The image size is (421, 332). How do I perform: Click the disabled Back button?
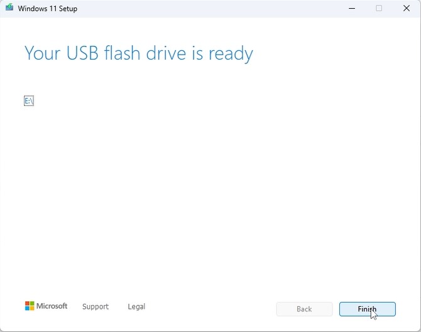tap(304, 309)
